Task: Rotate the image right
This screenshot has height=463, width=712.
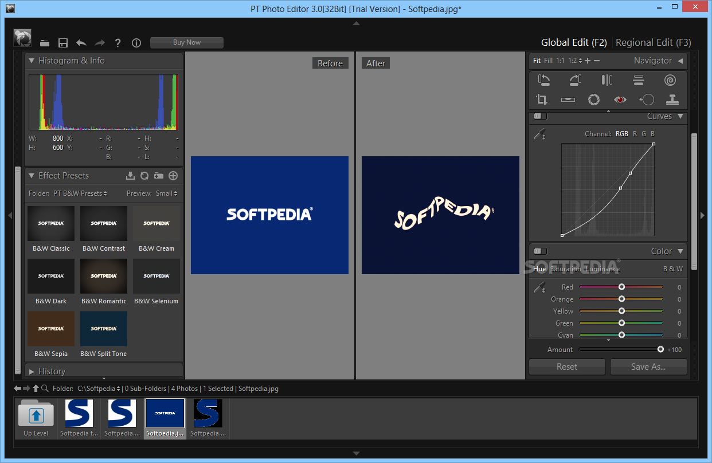Action: pyautogui.click(x=575, y=80)
